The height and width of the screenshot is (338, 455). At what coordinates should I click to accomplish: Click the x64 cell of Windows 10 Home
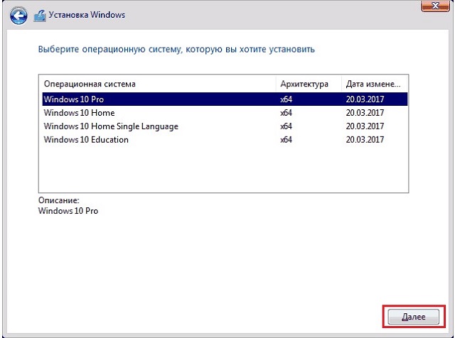coord(286,113)
